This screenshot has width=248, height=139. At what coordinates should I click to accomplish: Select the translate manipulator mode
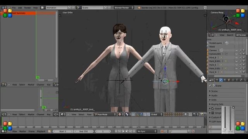point(141,114)
